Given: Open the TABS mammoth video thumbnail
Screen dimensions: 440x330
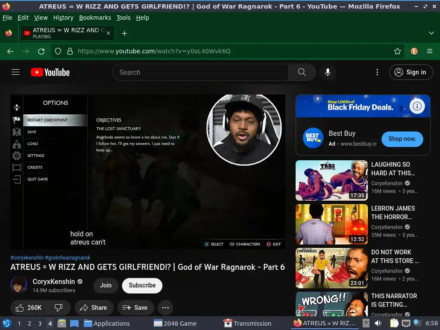Looking at the screenshot, I should [331, 180].
